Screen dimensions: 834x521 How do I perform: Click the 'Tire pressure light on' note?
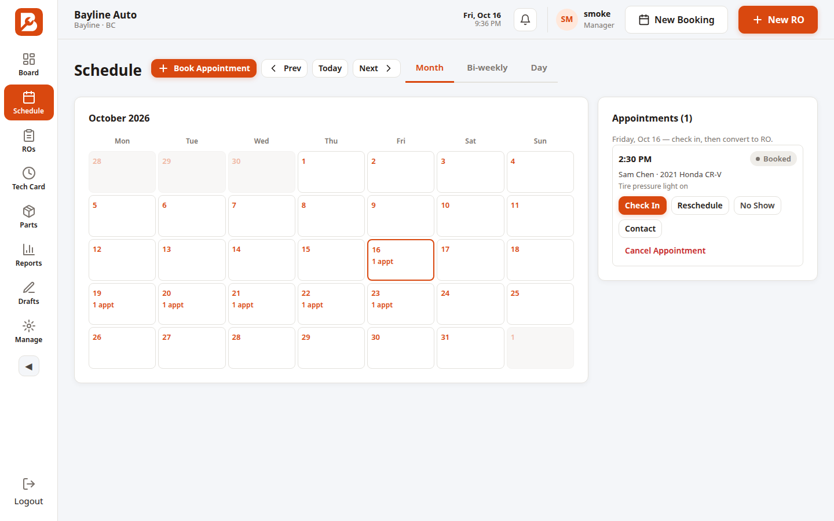(x=653, y=186)
